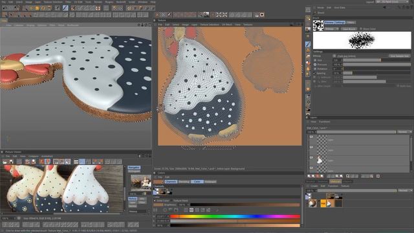Switch to the Materials tab

[x=336, y=181]
